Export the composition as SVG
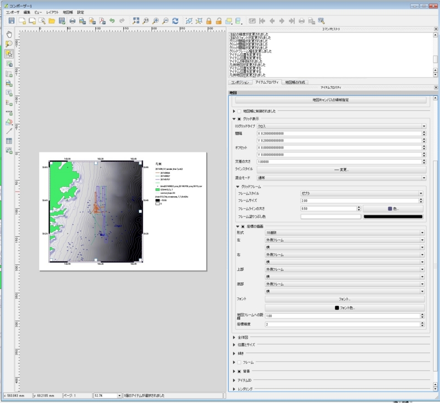The image size is (440, 403). pyautogui.click(x=92, y=20)
